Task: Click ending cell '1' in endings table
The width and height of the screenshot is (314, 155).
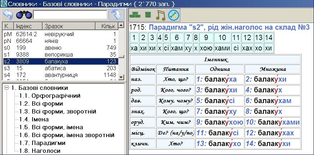Action: point(134,38)
